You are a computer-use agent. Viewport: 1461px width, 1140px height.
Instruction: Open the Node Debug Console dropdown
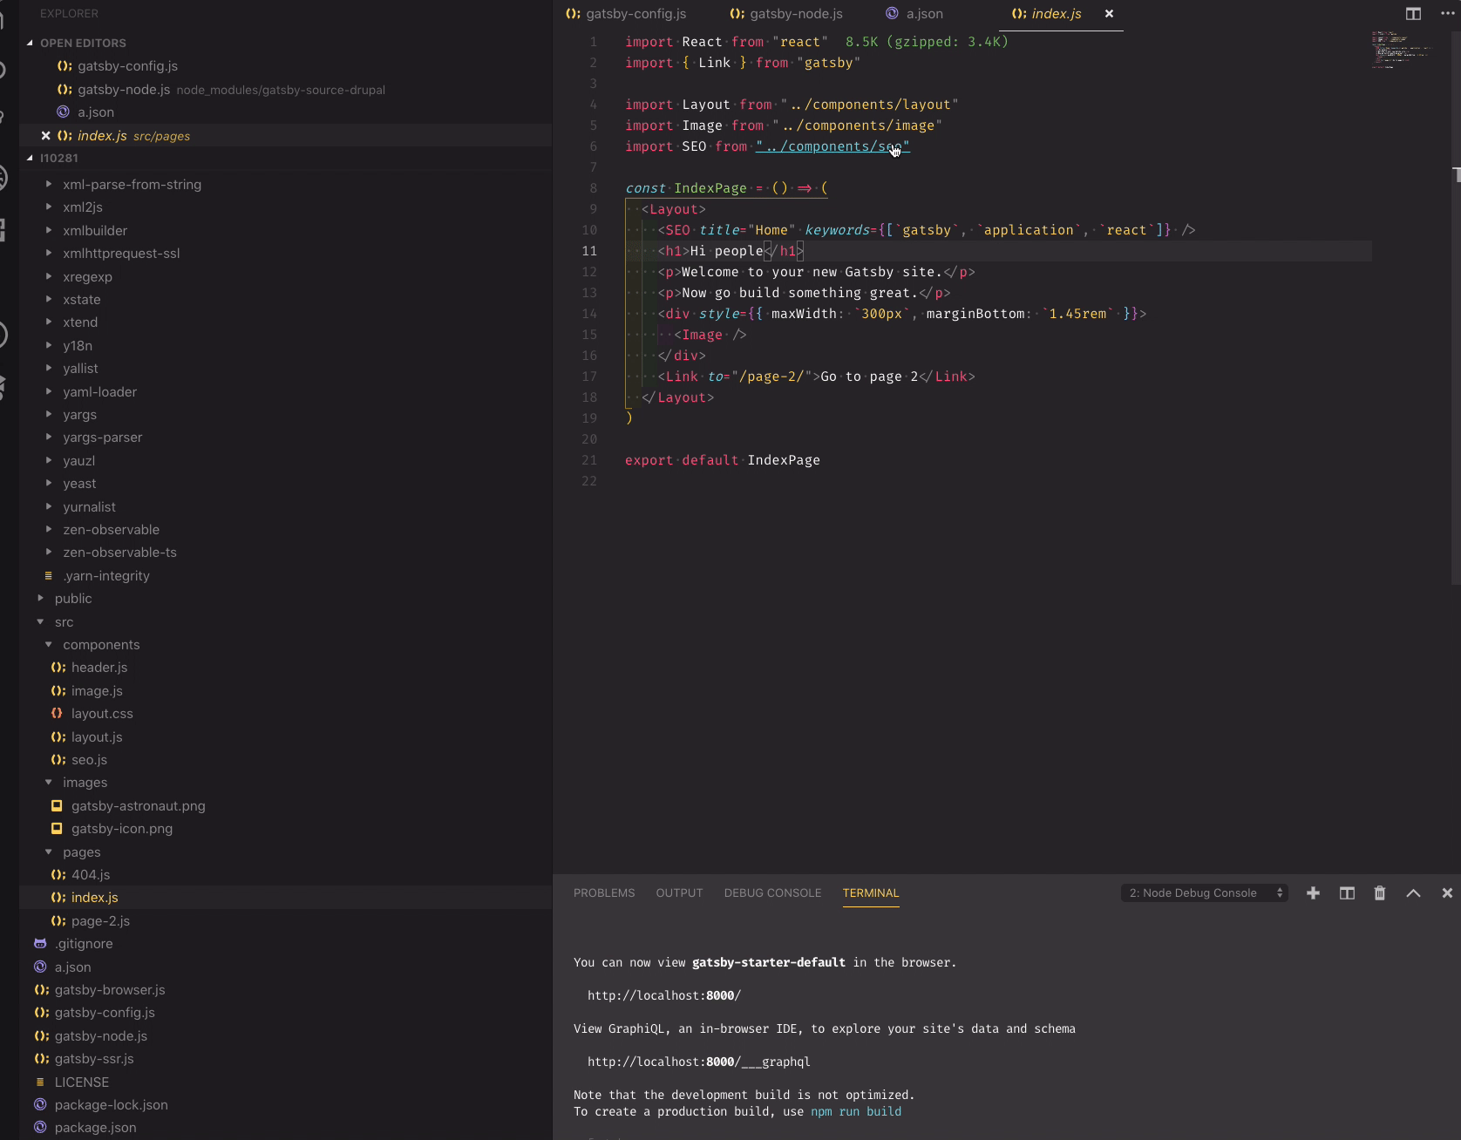point(1203,892)
